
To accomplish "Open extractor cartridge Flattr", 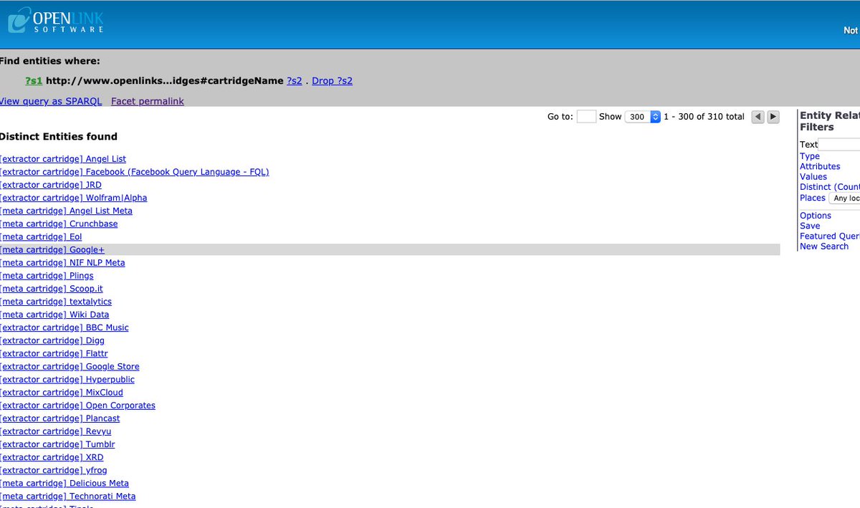I will tap(54, 353).
